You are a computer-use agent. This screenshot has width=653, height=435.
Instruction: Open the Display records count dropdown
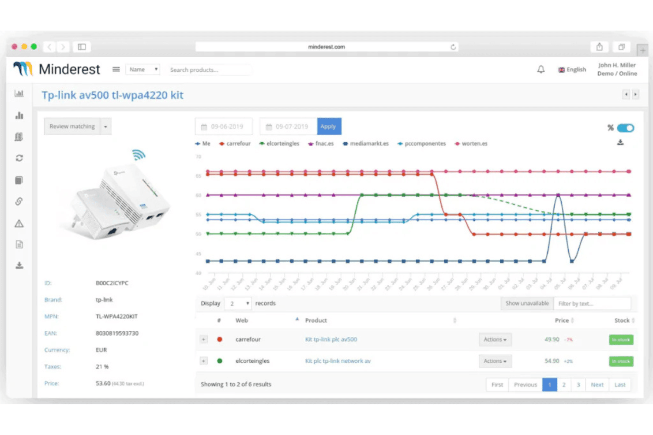[x=238, y=303]
